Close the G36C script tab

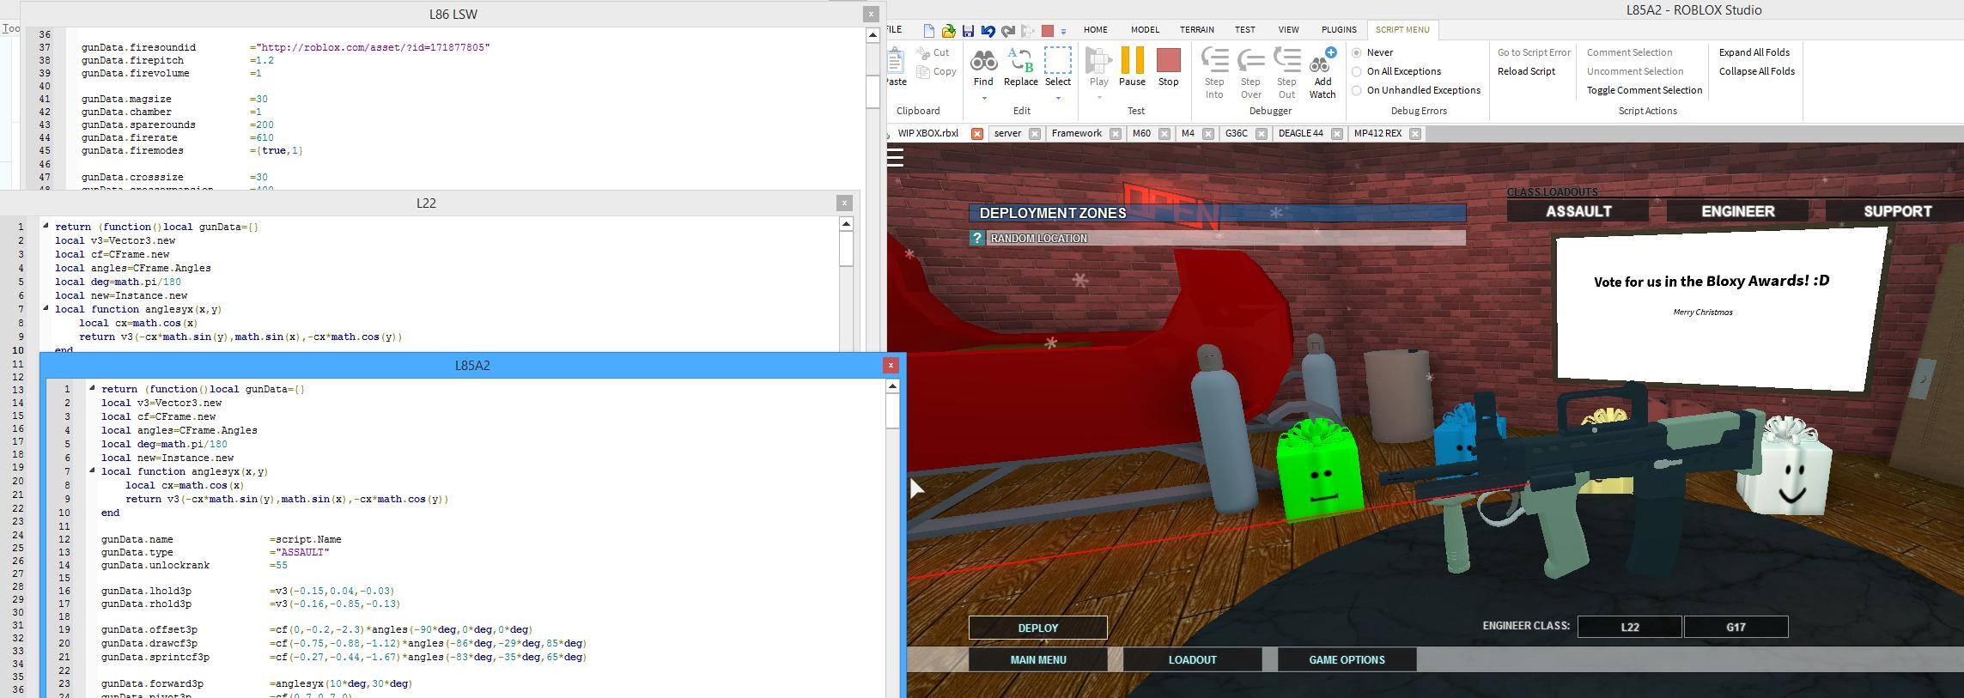1261,134
